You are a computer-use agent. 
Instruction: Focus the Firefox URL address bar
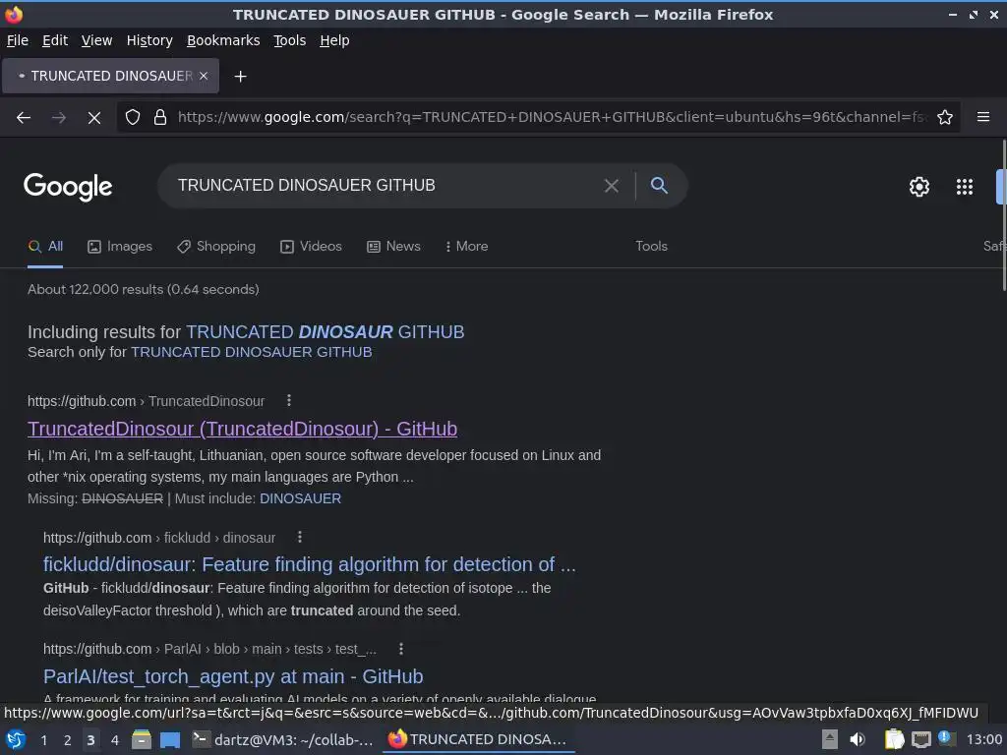(553, 118)
